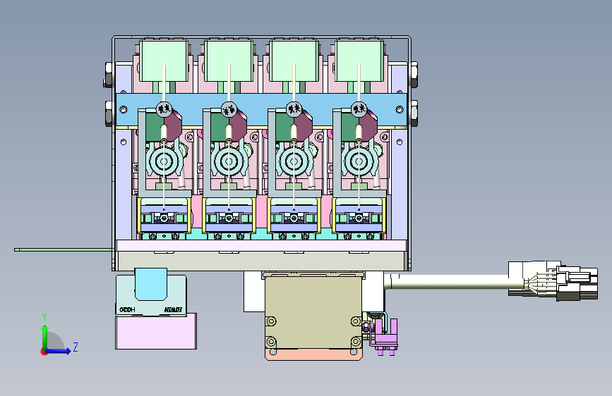612x396 pixels.
Task: Select the tan motor housing
Action: tap(313, 312)
